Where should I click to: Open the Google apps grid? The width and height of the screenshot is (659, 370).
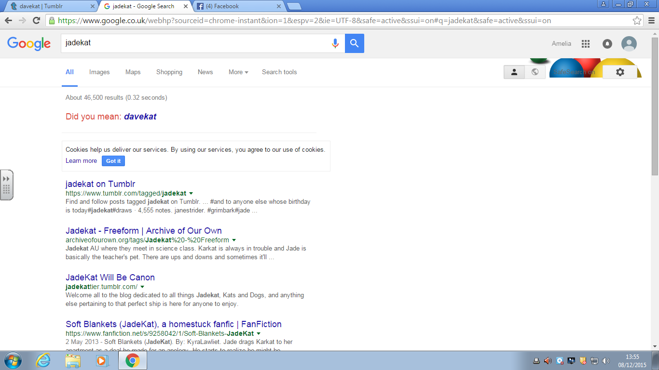pos(586,44)
